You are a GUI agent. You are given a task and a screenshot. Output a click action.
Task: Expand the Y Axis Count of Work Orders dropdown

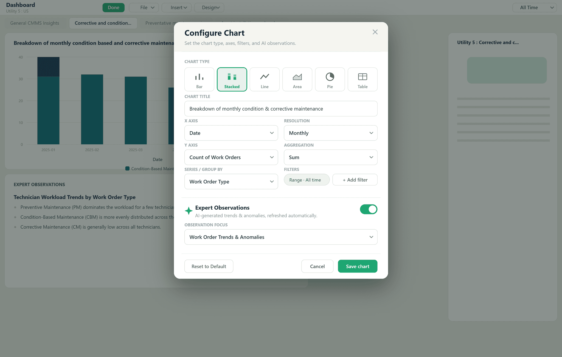tap(231, 157)
